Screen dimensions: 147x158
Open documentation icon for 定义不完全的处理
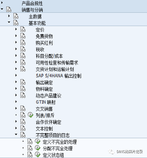tap(30, 141)
